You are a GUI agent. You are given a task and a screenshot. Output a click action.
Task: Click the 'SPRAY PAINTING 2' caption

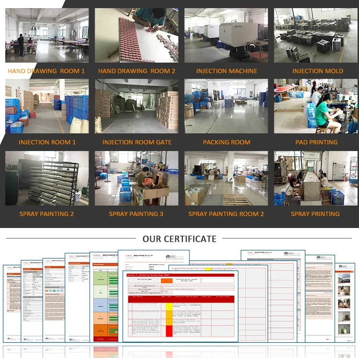pyautogui.click(x=46, y=214)
